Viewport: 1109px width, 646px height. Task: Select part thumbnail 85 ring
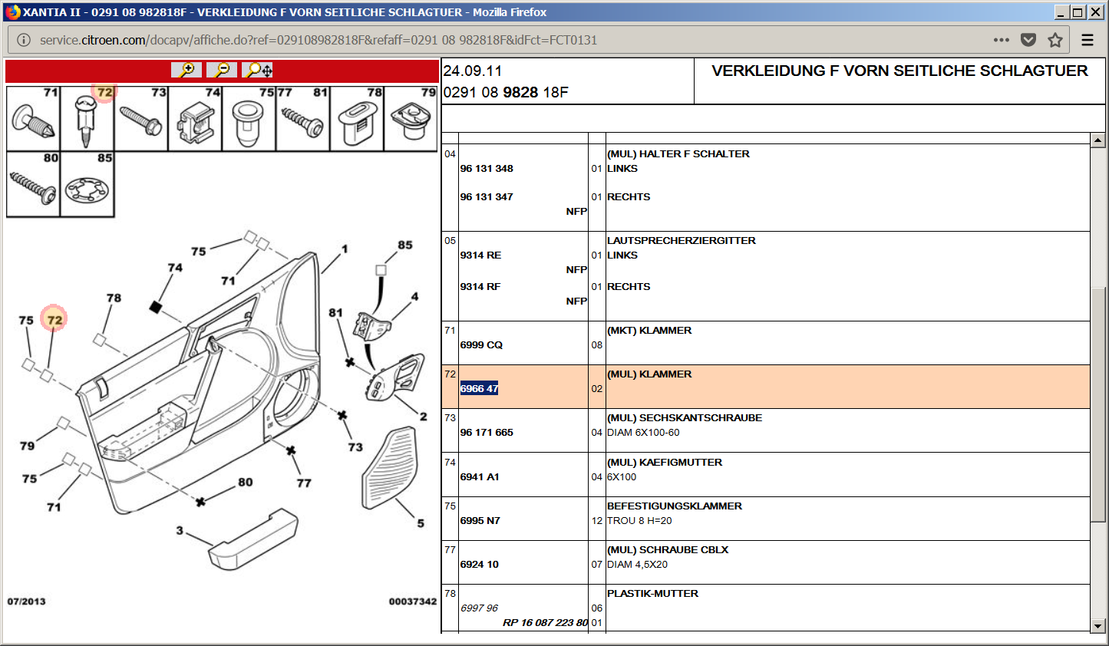(87, 184)
